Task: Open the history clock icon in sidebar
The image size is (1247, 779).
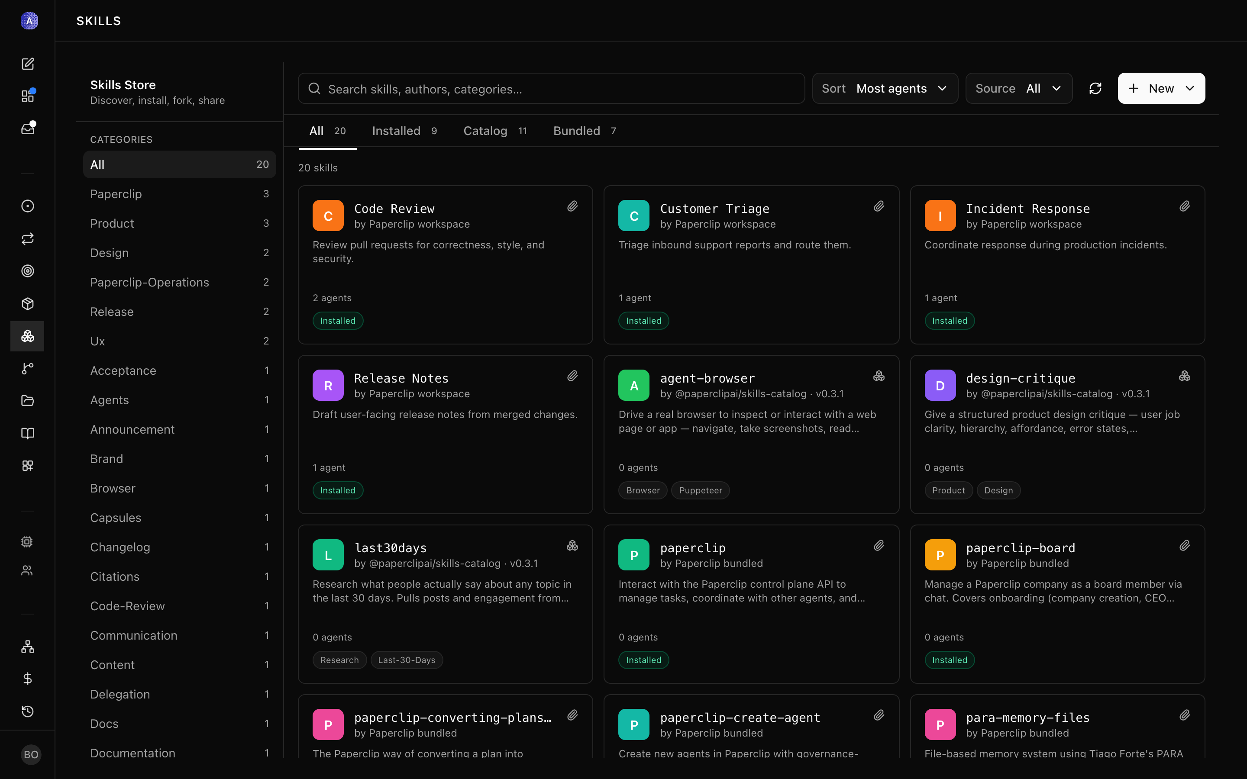Action: coord(27,711)
